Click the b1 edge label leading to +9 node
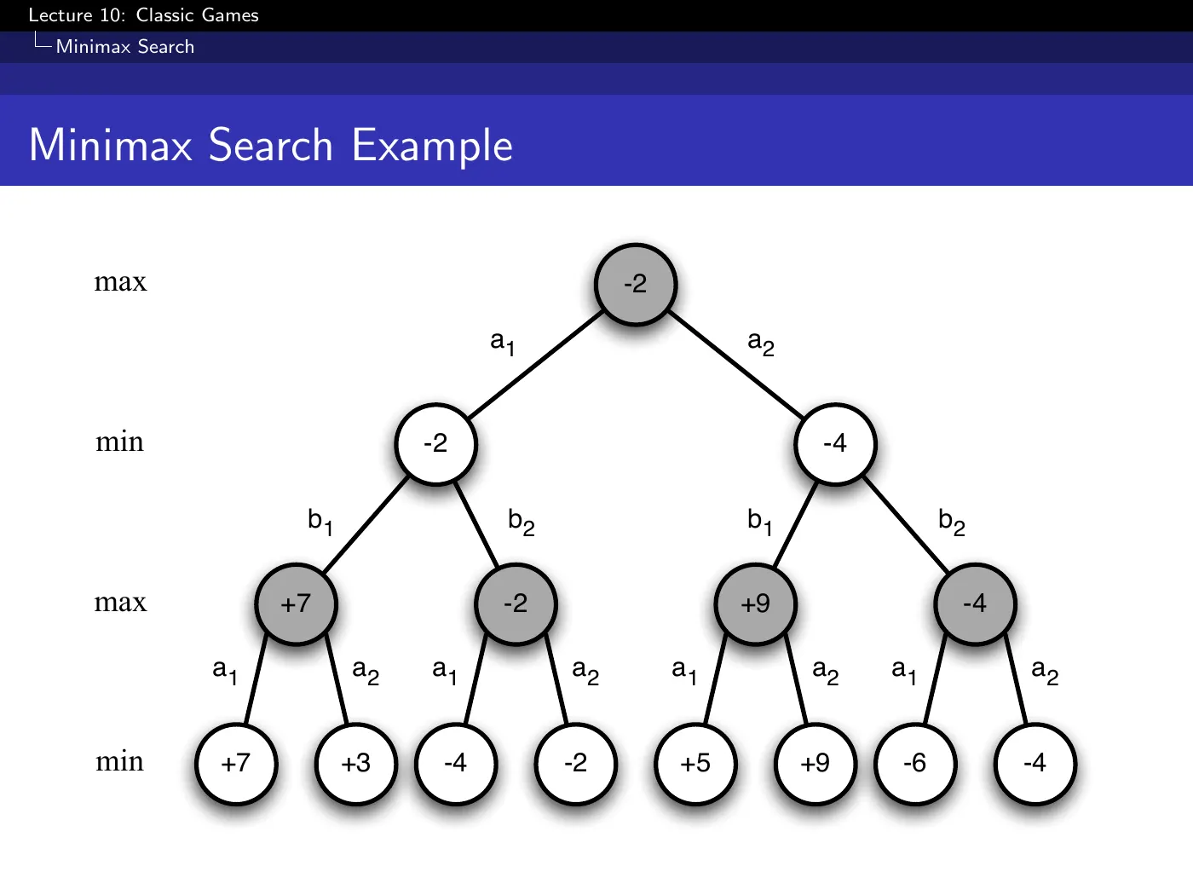 [760, 521]
